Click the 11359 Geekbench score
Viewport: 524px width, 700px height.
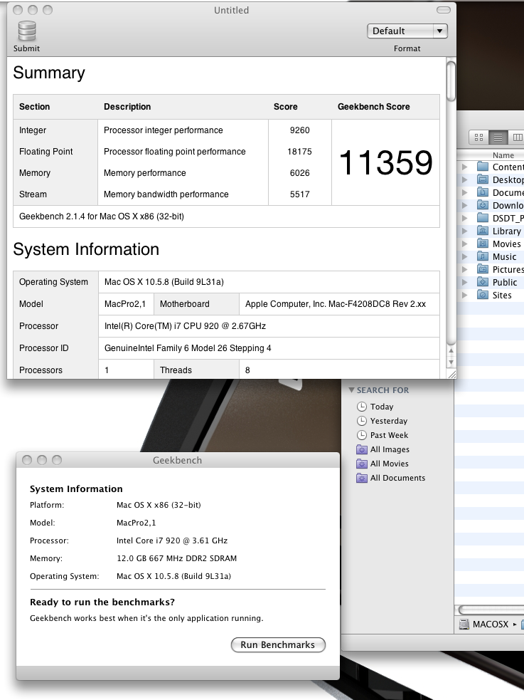pos(385,162)
